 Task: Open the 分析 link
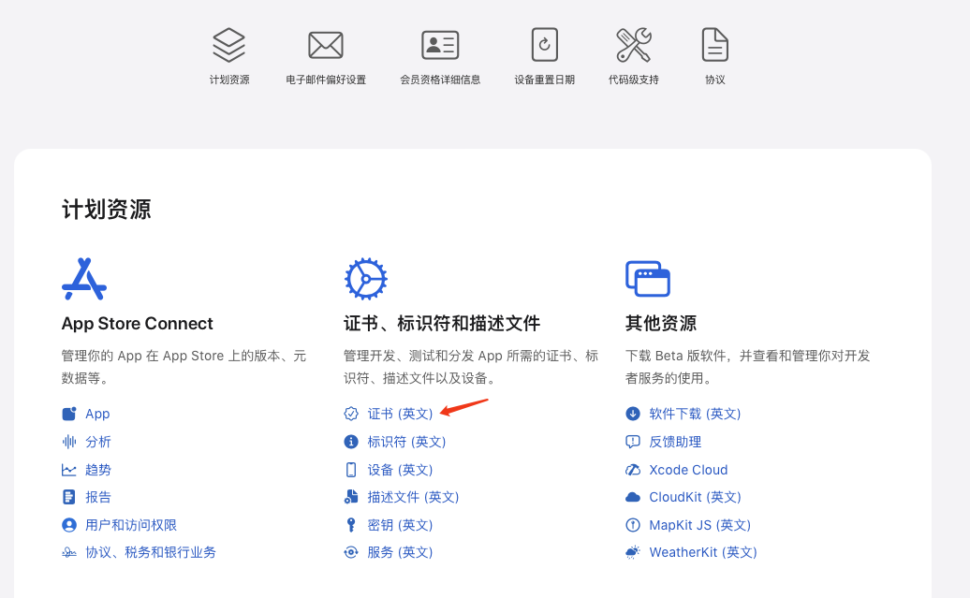pos(97,442)
